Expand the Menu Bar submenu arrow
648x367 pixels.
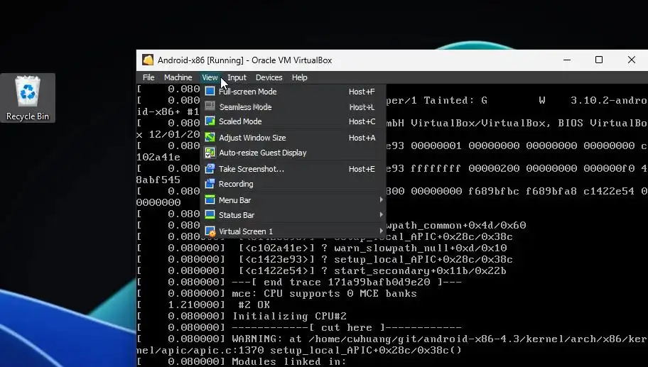coord(381,199)
